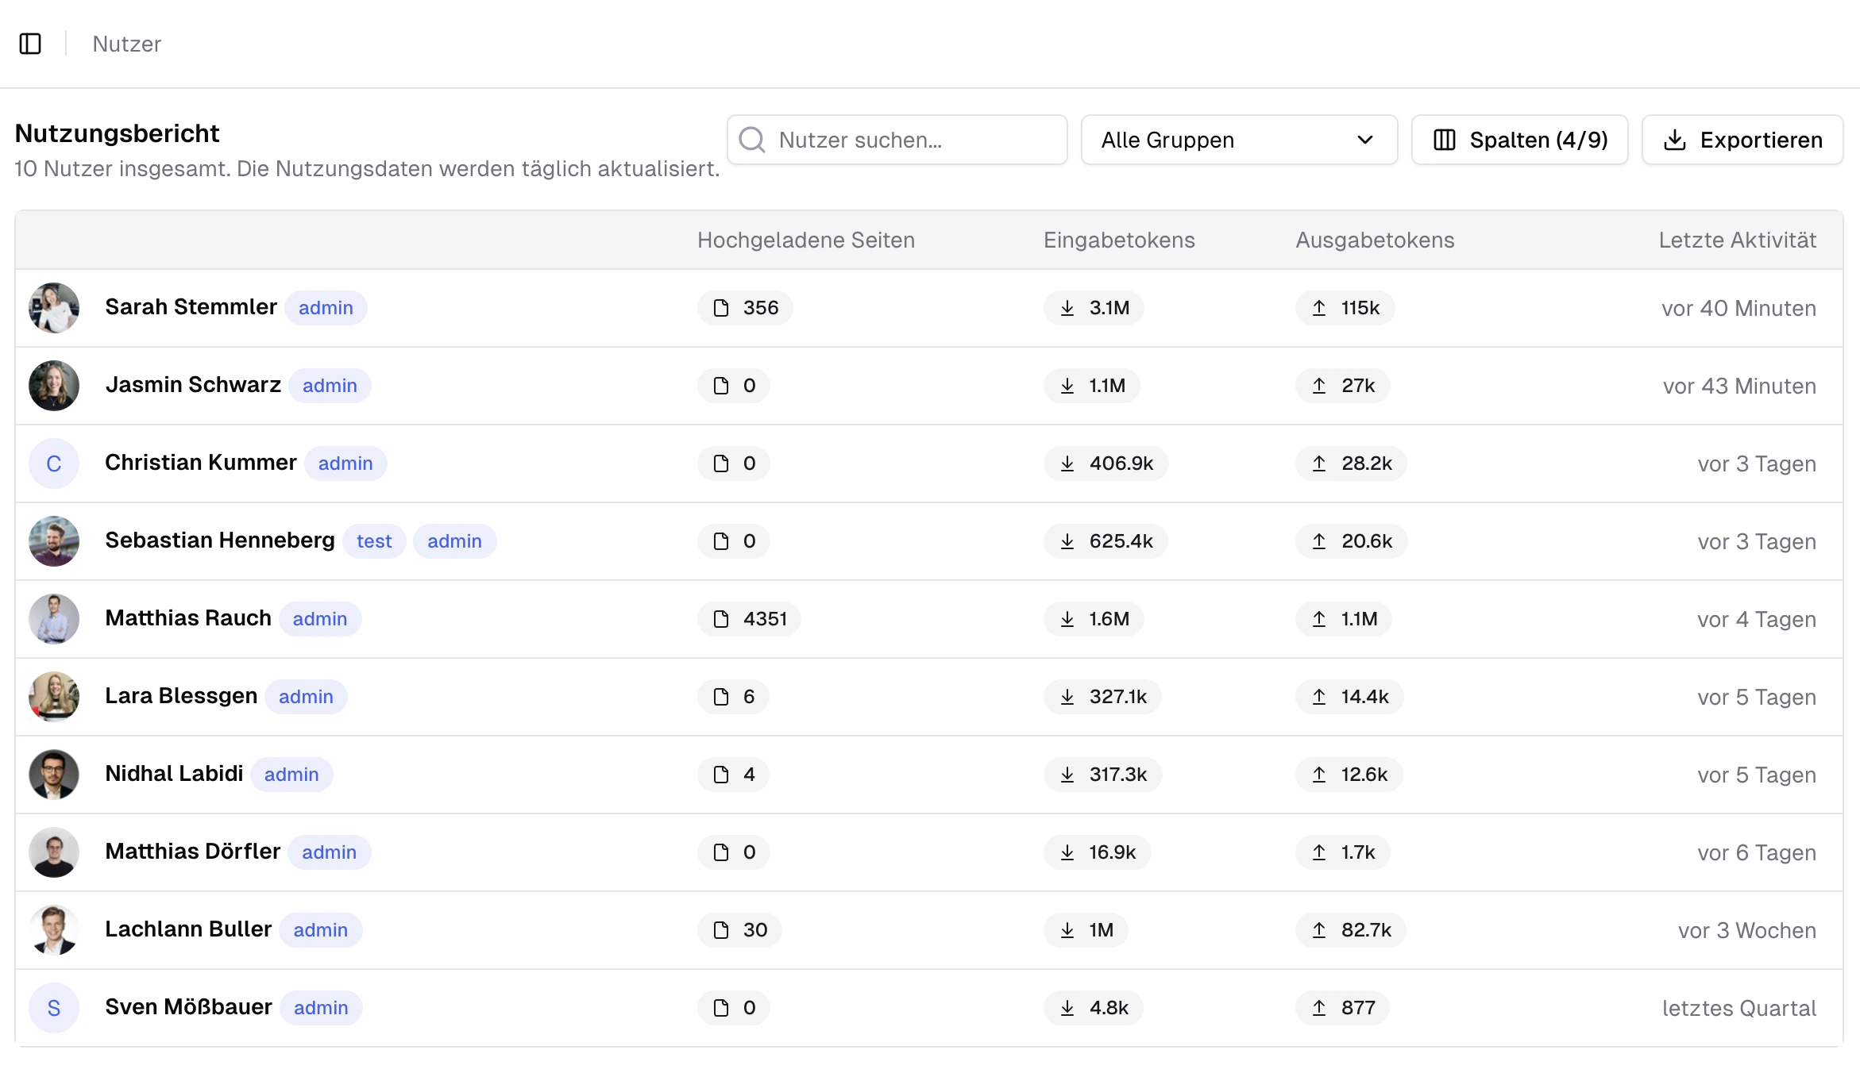Click Sarah Stemmler's profile avatar
Viewport: 1860px width, 1073px height.
54,308
